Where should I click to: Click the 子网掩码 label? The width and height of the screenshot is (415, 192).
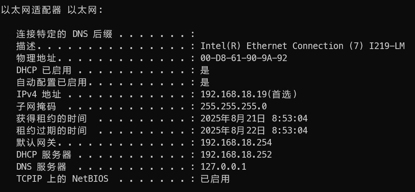[x=36, y=106]
